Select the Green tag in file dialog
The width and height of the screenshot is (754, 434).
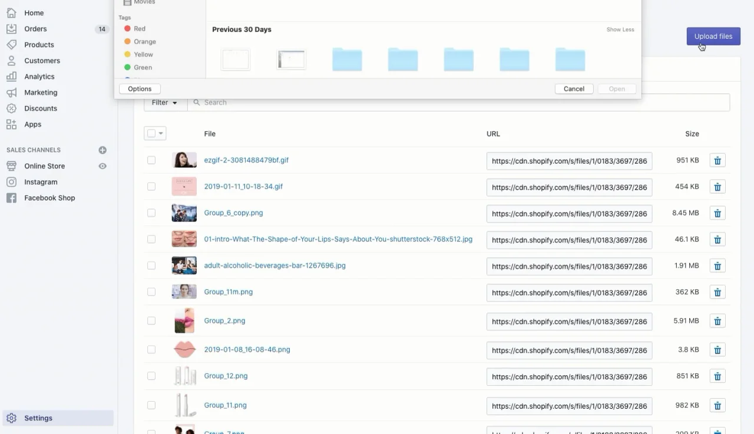(x=138, y=67)
